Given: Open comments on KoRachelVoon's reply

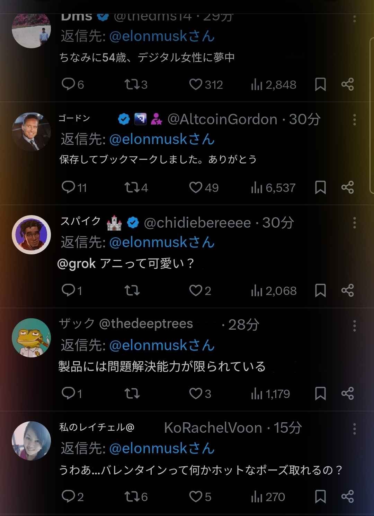Looking at the screenshot, I should pos(68,497).
